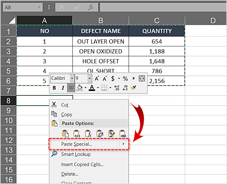The image size is (227, 184).
Task: Click Merge and Center icon in mini toolbar
Action: tap(142, 79)
